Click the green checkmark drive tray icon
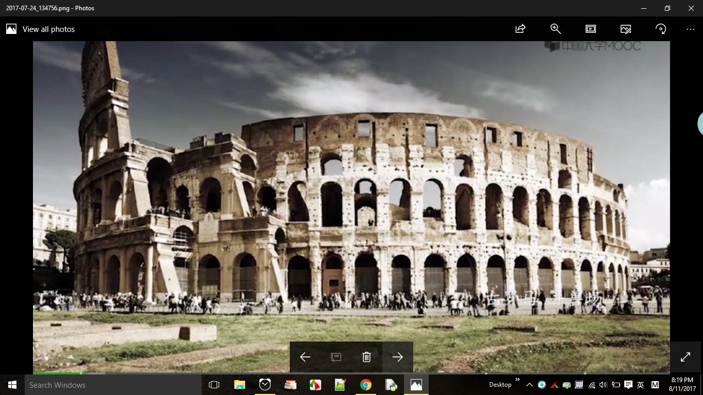 coord(567,385)
